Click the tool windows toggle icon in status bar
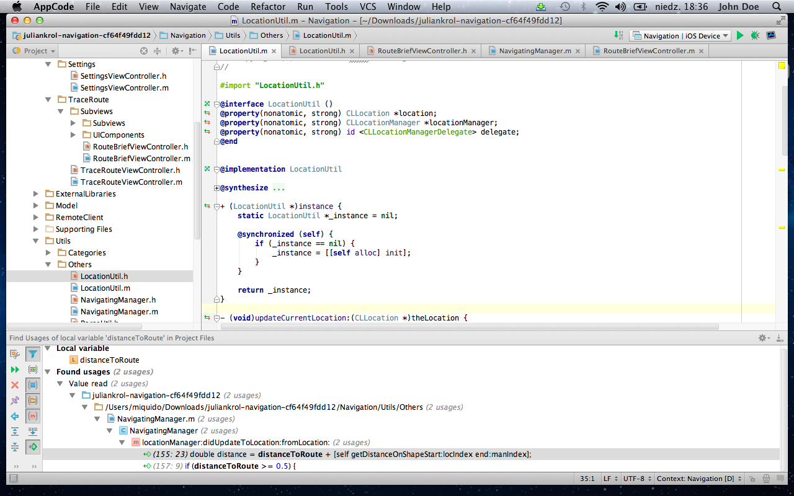Image resolution: width=794 pixels, height=496 pixels. [14, 479]
